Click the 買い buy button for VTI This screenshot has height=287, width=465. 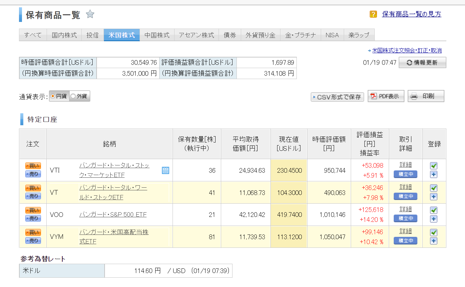coord(33,166)
